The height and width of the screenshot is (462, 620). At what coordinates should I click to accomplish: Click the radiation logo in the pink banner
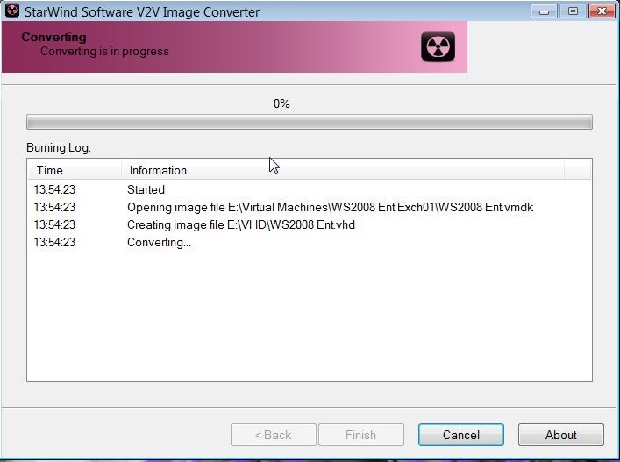tap(438, 46)
